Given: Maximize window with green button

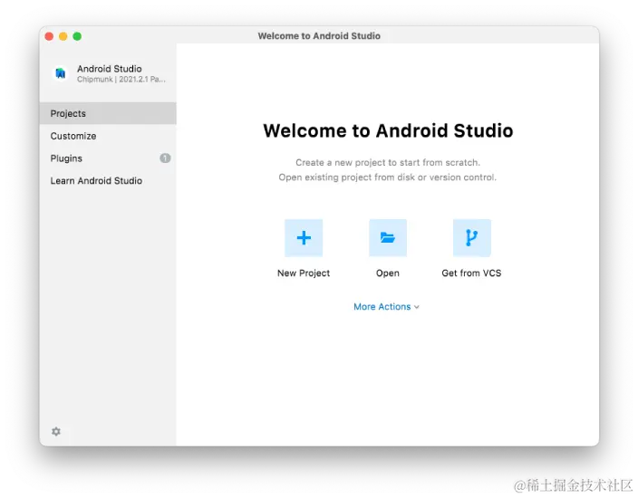Looking at the screenshot, I should point(77,36).
